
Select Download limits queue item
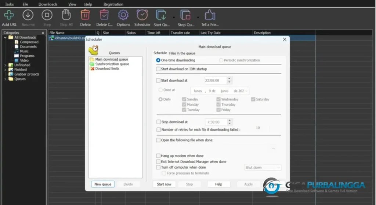pos(107,69)
